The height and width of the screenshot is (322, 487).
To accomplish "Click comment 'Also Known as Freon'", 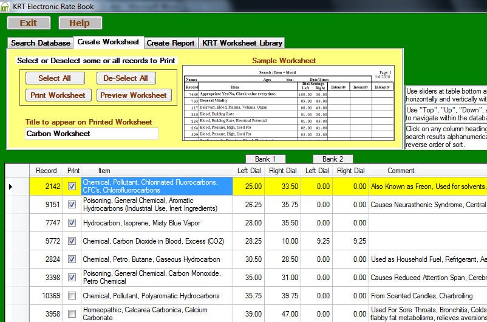I will pos(428,186).
